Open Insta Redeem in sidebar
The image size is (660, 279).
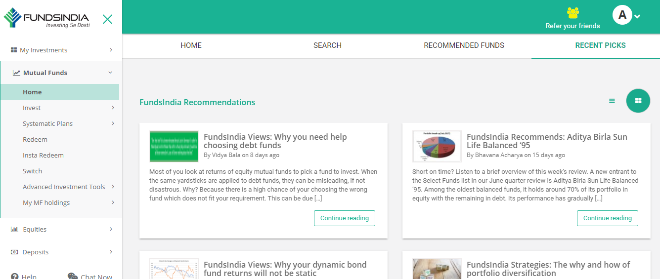click(43, 155)
